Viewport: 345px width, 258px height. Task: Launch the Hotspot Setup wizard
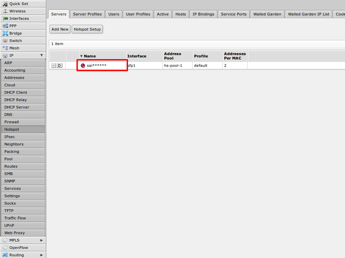87,29
